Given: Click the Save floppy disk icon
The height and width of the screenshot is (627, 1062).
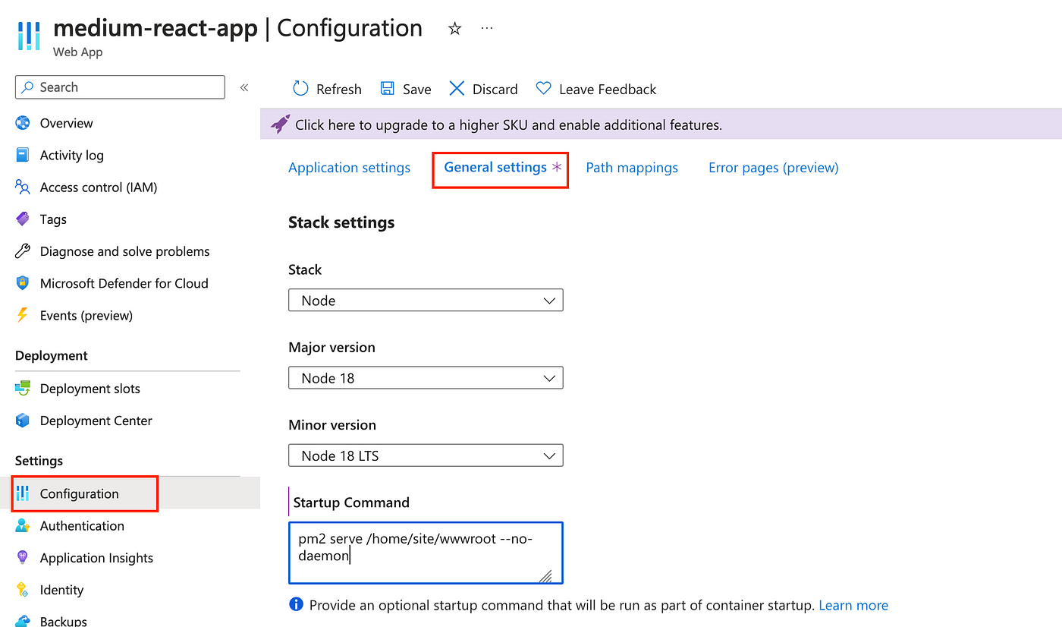Looking at the screenshot, I should click(387, 89).
